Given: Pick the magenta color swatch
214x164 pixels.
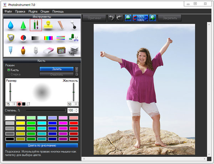Looking at the screenshot, I should 63,123.
